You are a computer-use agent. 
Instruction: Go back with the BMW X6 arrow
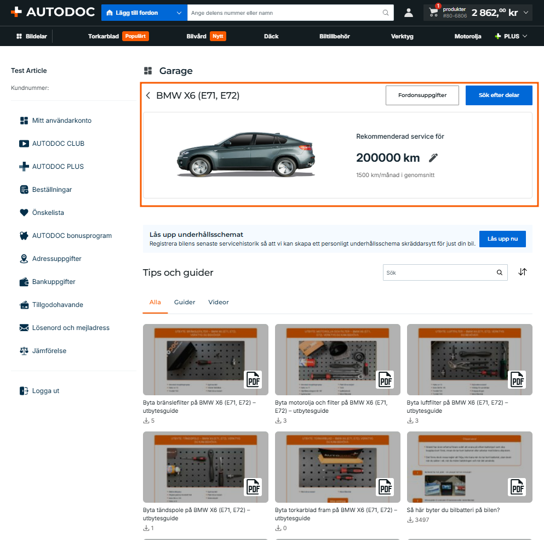click(148, 95)
